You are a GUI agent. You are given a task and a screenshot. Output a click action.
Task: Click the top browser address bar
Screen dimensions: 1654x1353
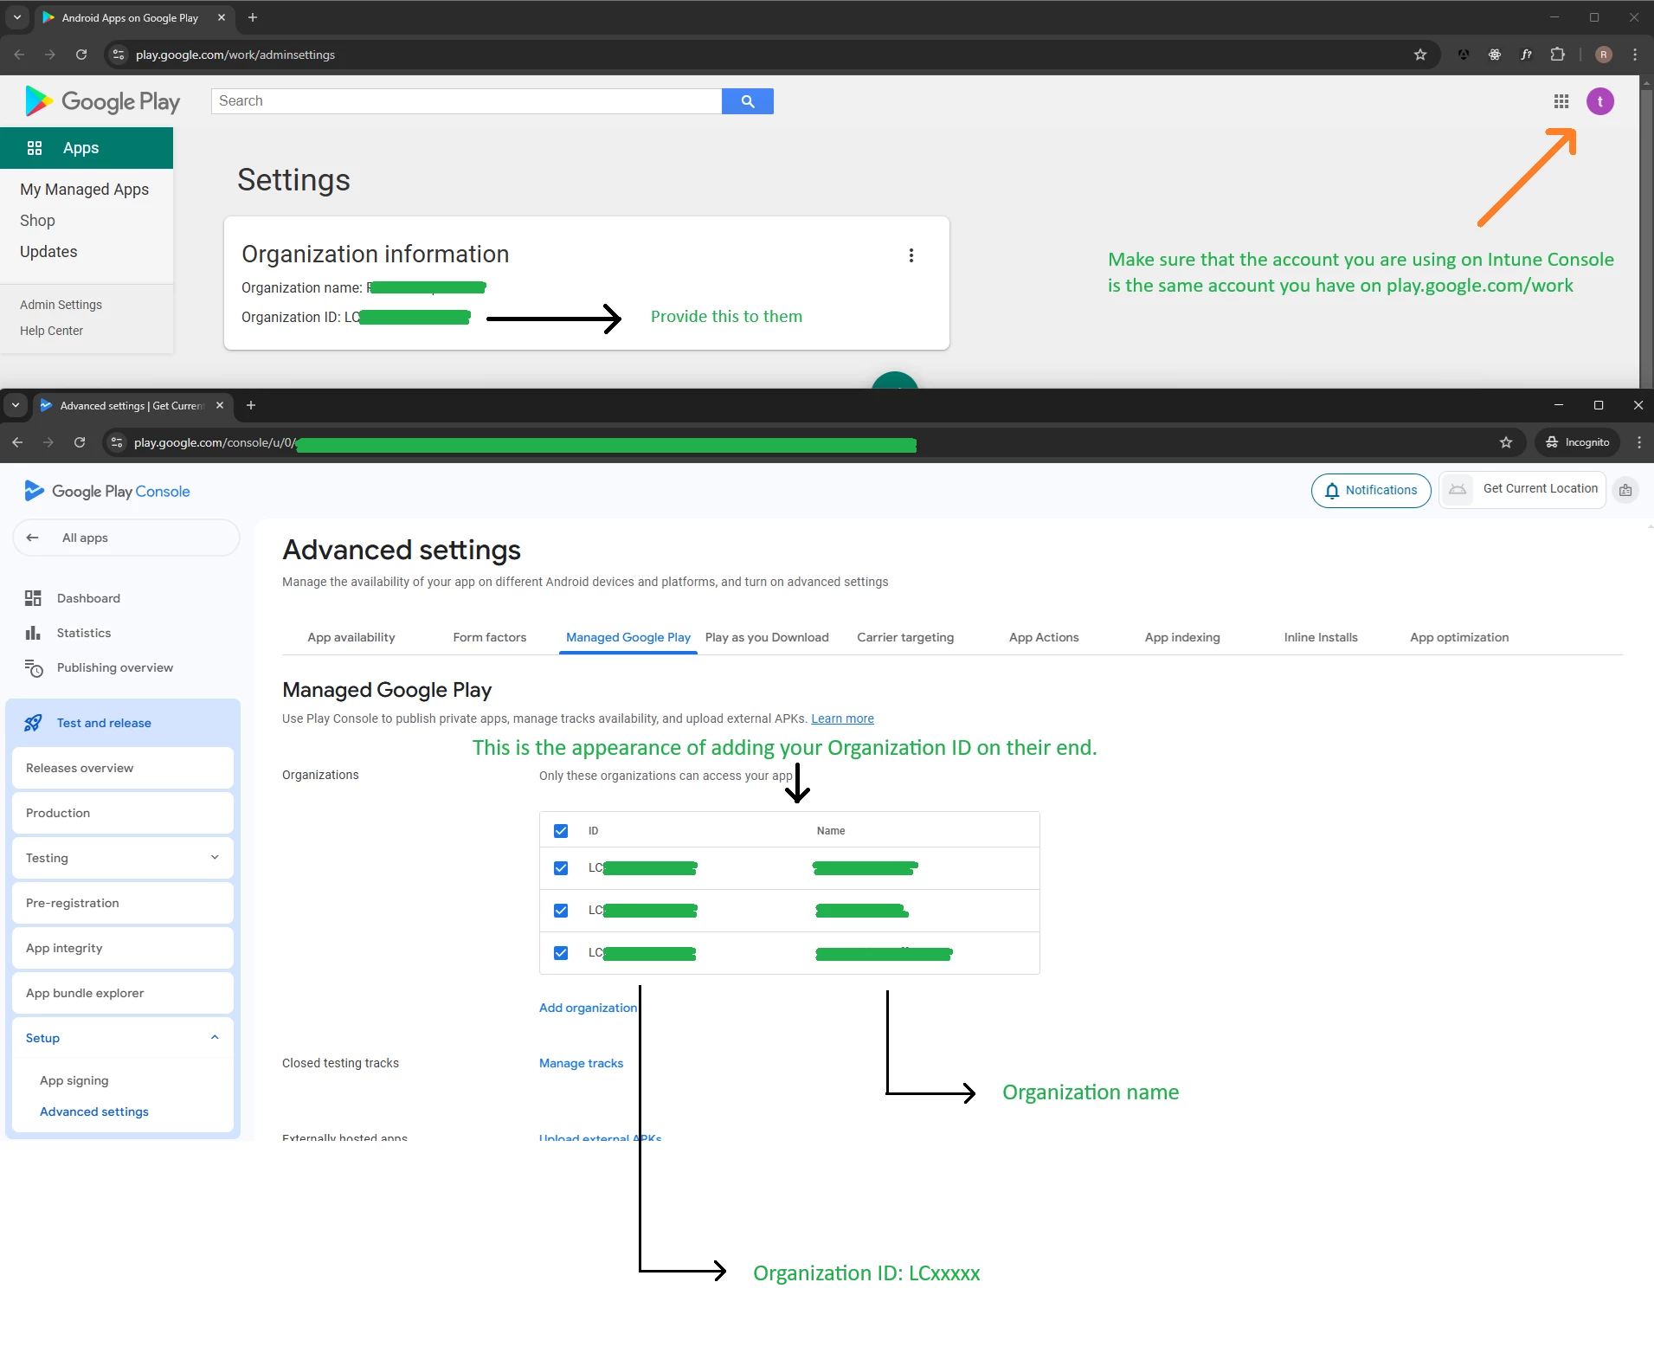tap(770, 55)
